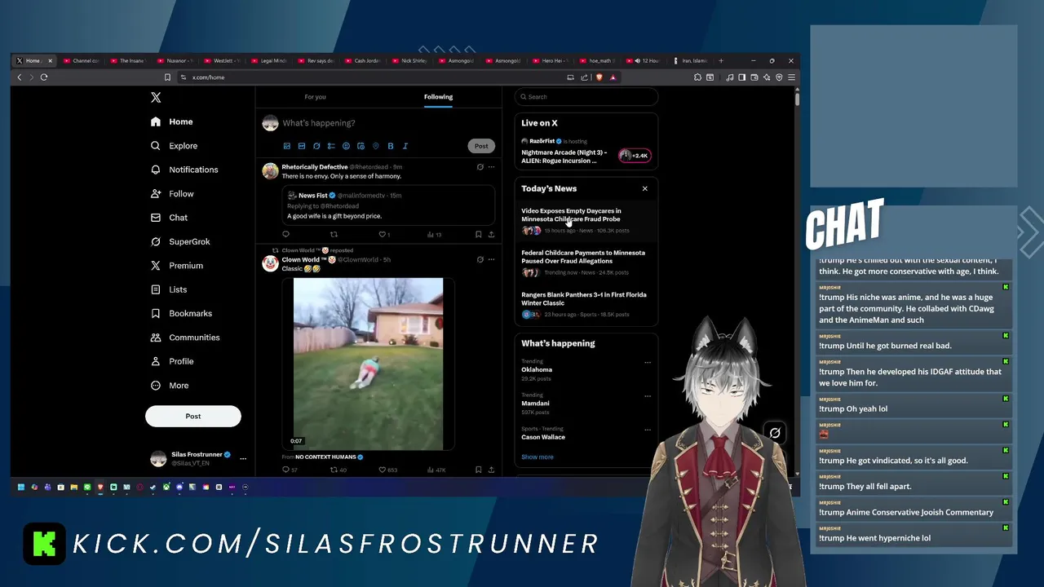Screen dimensions: 1044x587
Task: Schedule the post from composer toolbar
Action: (361, 146)
